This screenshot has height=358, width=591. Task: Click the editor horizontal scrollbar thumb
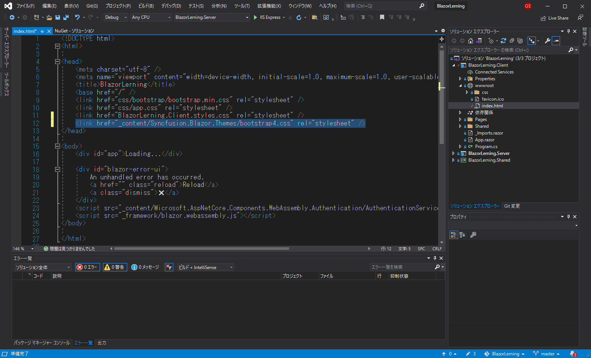pos(202,249)
